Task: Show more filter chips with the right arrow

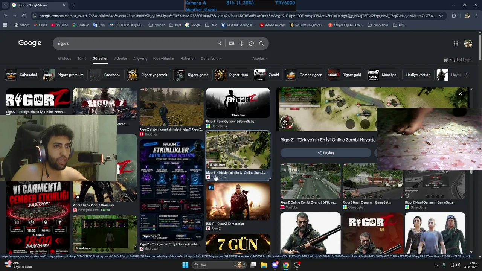Action: click(x=467, y=75)
